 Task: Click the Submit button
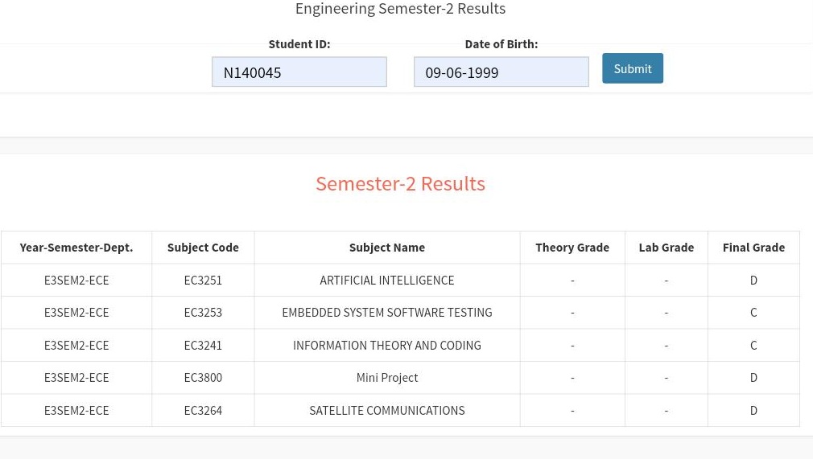tap(633, 68)
